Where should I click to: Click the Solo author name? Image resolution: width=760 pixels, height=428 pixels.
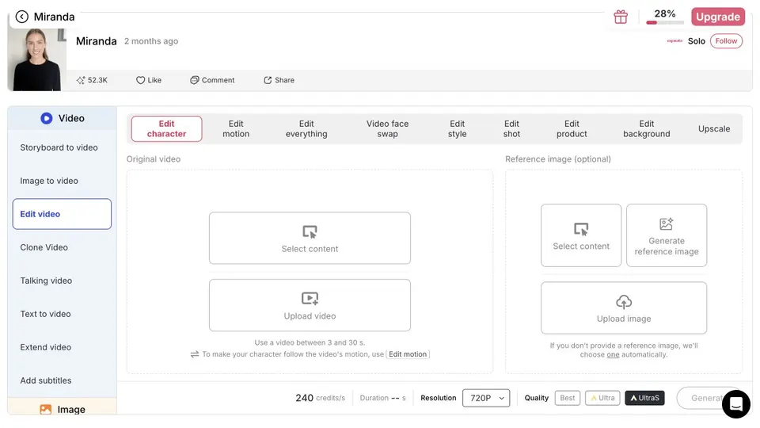[x=697, y=41]
